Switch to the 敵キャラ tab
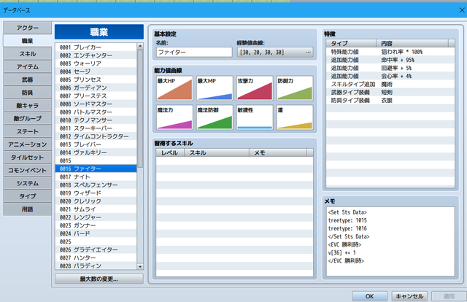Image resolution: width=467 pixels, height=302 pixels. 28,106
